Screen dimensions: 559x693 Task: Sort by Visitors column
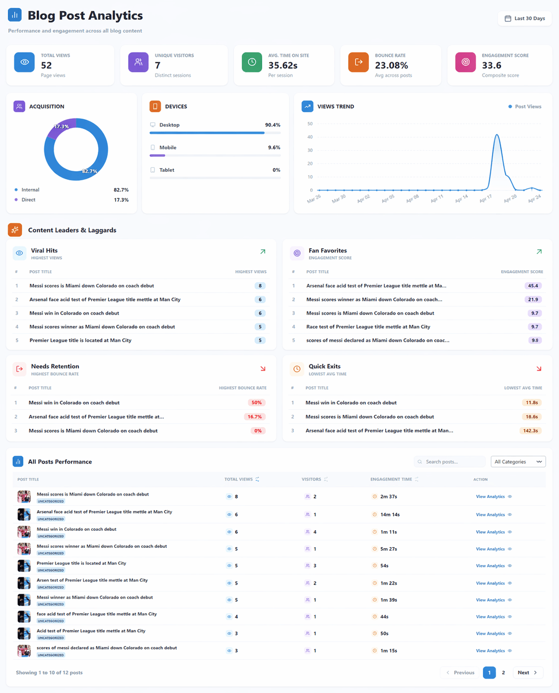[x=315, y=479]
